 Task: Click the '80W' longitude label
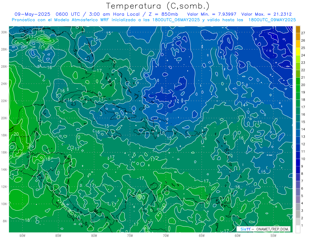(x=94, y=236)
